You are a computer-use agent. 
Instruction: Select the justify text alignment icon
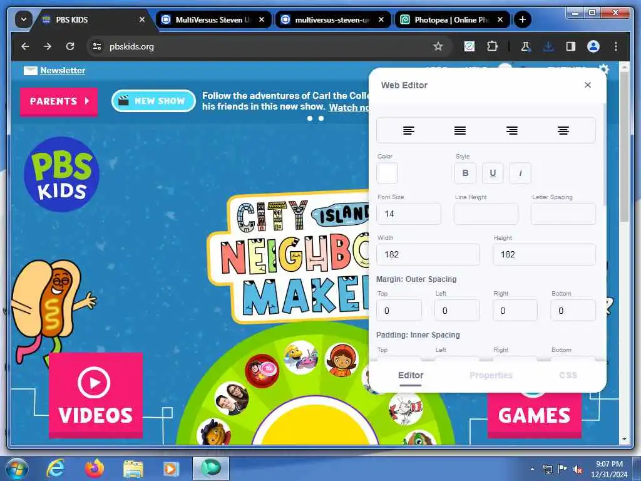(x=460, y=130)
